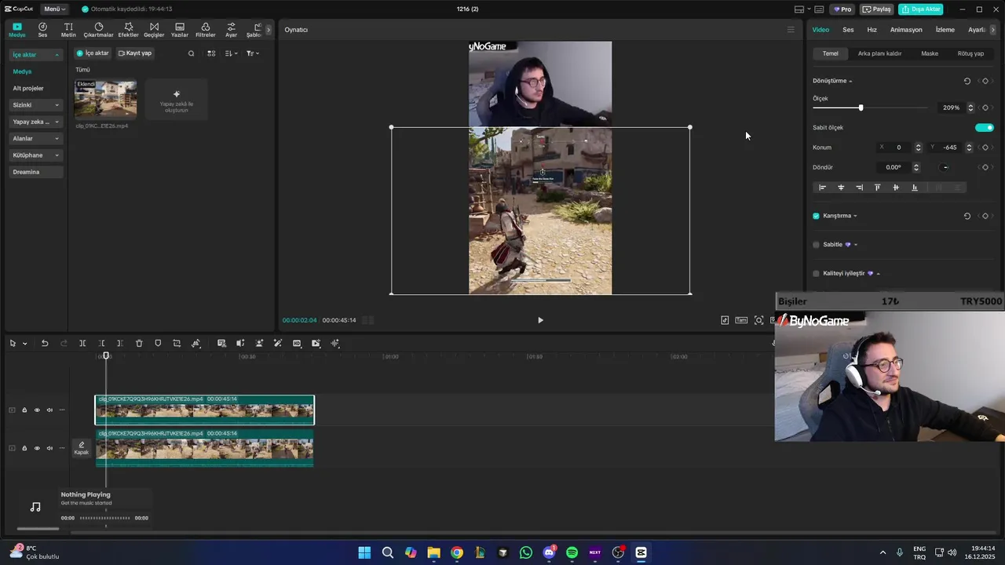Open Chrome from the Windows taskbar
This screenshot has height=565, width=1005.
pos(457,552)
